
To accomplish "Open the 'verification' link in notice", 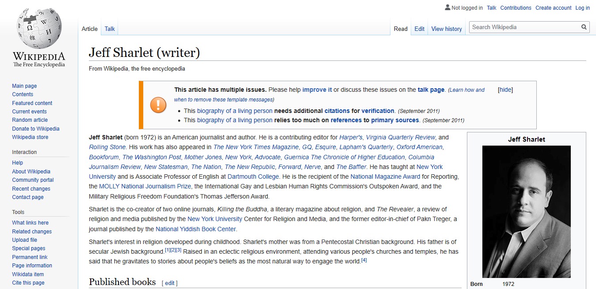I will tap(378, 111).
